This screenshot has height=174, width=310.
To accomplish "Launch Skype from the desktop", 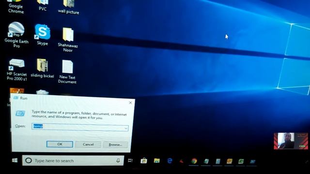I will tap(42, 35).
